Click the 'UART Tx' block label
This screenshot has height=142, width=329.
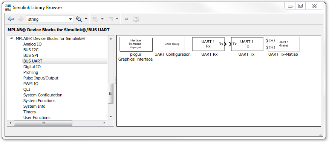246,54
